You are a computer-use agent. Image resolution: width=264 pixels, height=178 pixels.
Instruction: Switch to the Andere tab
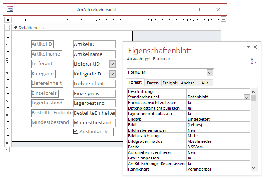point(188,83)
